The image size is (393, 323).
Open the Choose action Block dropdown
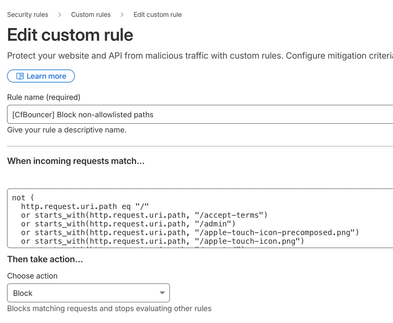tap(88, 293)
